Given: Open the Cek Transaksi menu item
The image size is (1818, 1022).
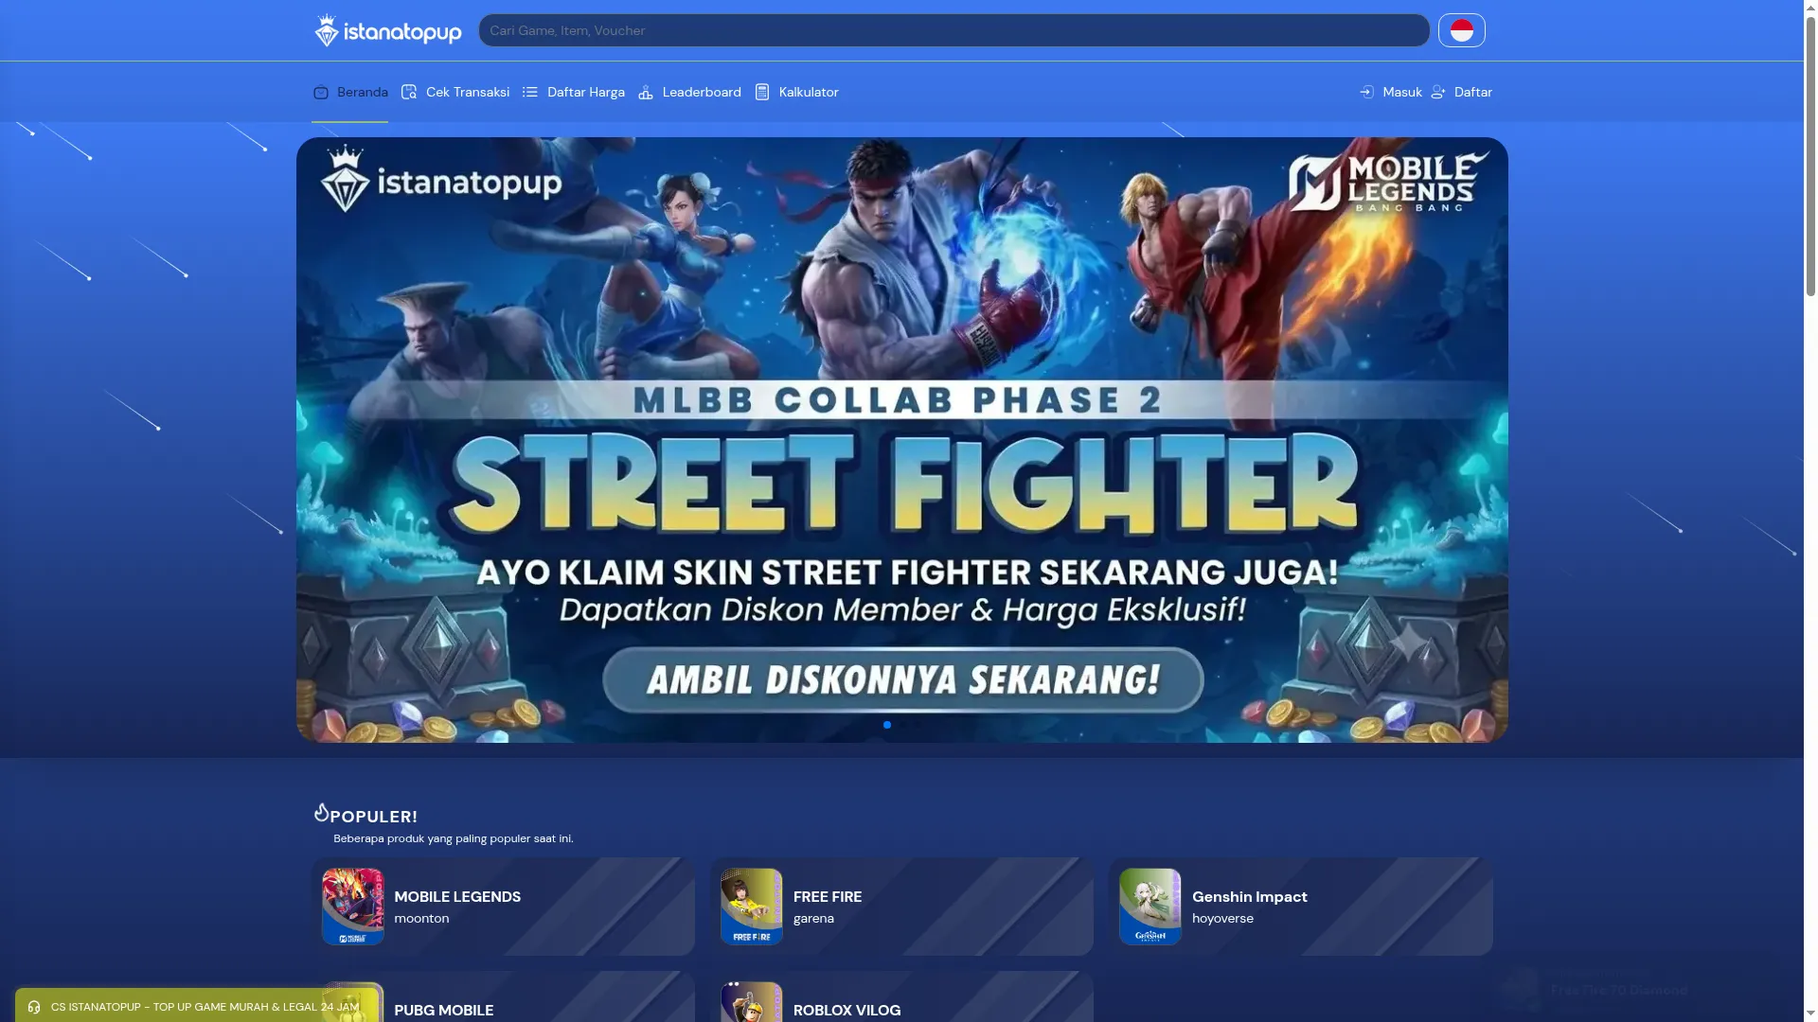Looking at the screenshot, I should [455, 92].
